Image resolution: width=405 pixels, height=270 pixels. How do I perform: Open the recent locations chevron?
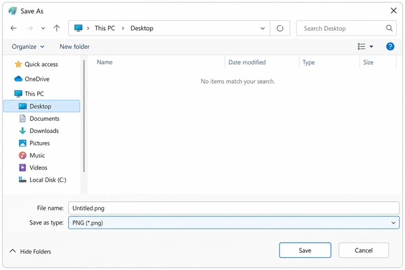pyautogui.click(x=43, y=28)
